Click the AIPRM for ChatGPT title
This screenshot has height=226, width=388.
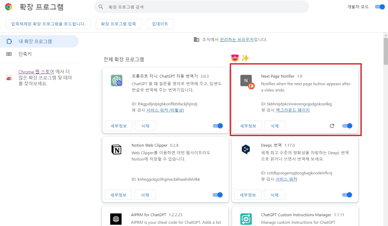149,215
